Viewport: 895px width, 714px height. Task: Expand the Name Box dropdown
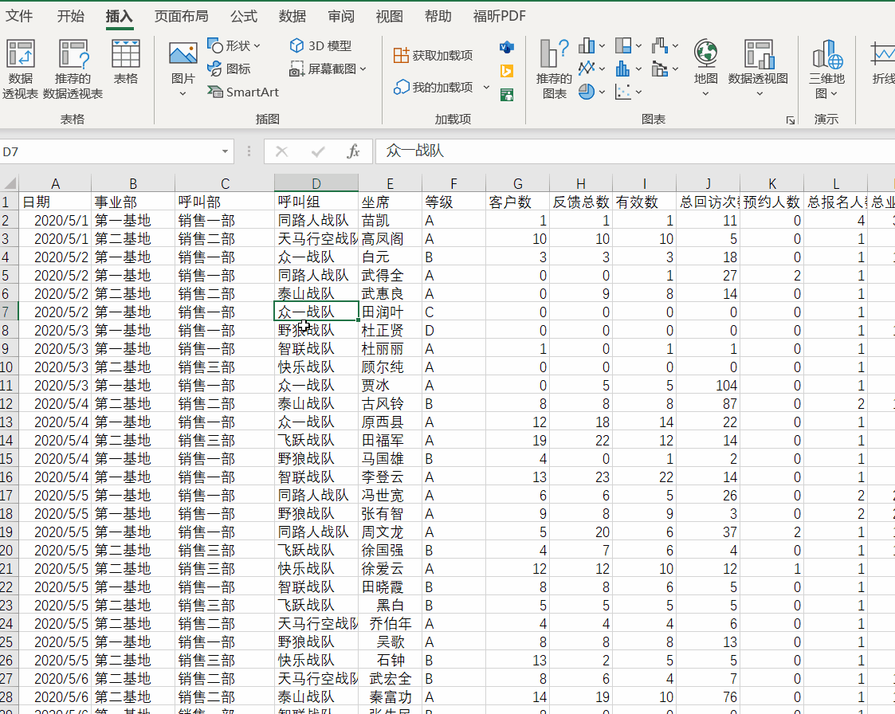pyautogui.click(x=225, y=151)
